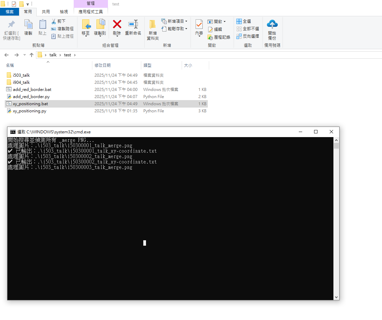Click the Copy icon in the ribbon

pos(28,24)
